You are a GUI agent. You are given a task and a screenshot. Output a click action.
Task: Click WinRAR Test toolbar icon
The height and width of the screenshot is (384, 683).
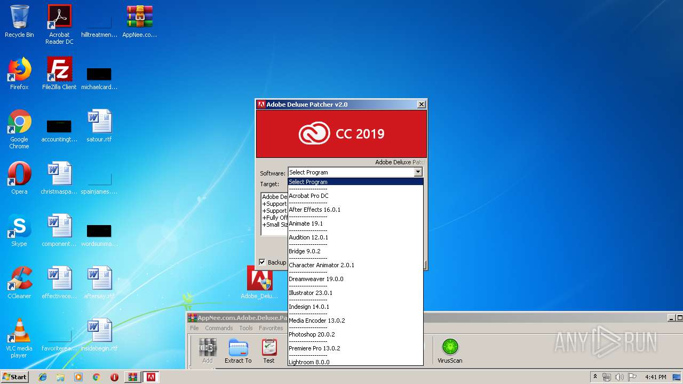269,351
